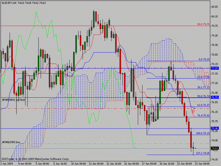This screenshot has width=221, height=166.
Task: Click the '23.6 77.56' Fibonacci level label
Action: tap(203, 77)
